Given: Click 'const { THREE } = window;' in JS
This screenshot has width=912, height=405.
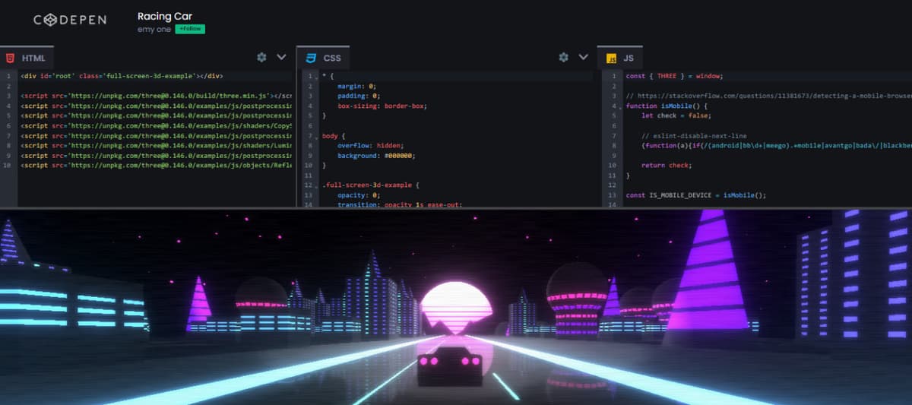Looking at the screenshot, I should (674, 76).
